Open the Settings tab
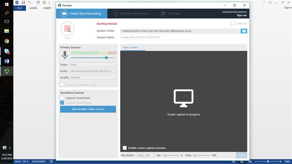The width and height of the screenshot is (292, 164). [170, 13]
